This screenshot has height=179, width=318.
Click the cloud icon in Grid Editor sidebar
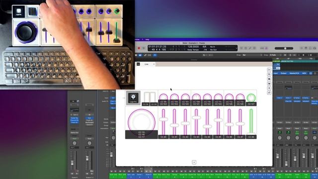(269, 79)
